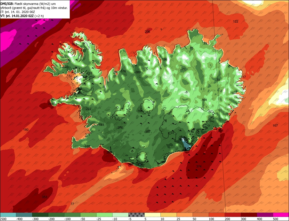Image resolution: width=289 pixels, height=221 pixels.
Task: Click the '206' value on the map
Action: (x=147, y=32)
